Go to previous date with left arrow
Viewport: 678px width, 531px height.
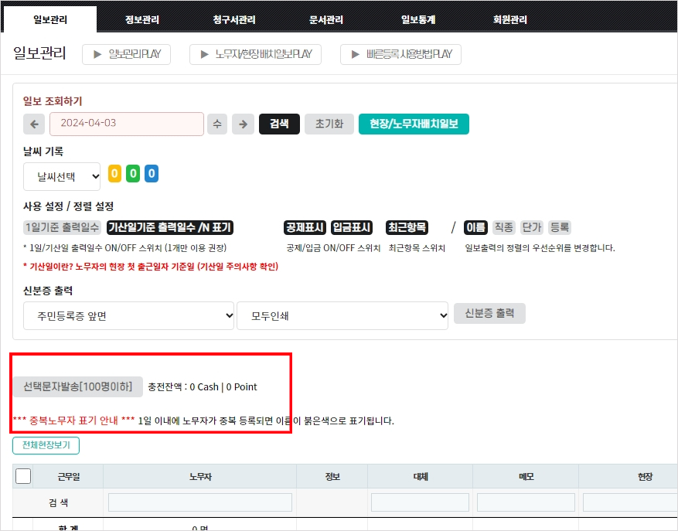click(34, 124)
